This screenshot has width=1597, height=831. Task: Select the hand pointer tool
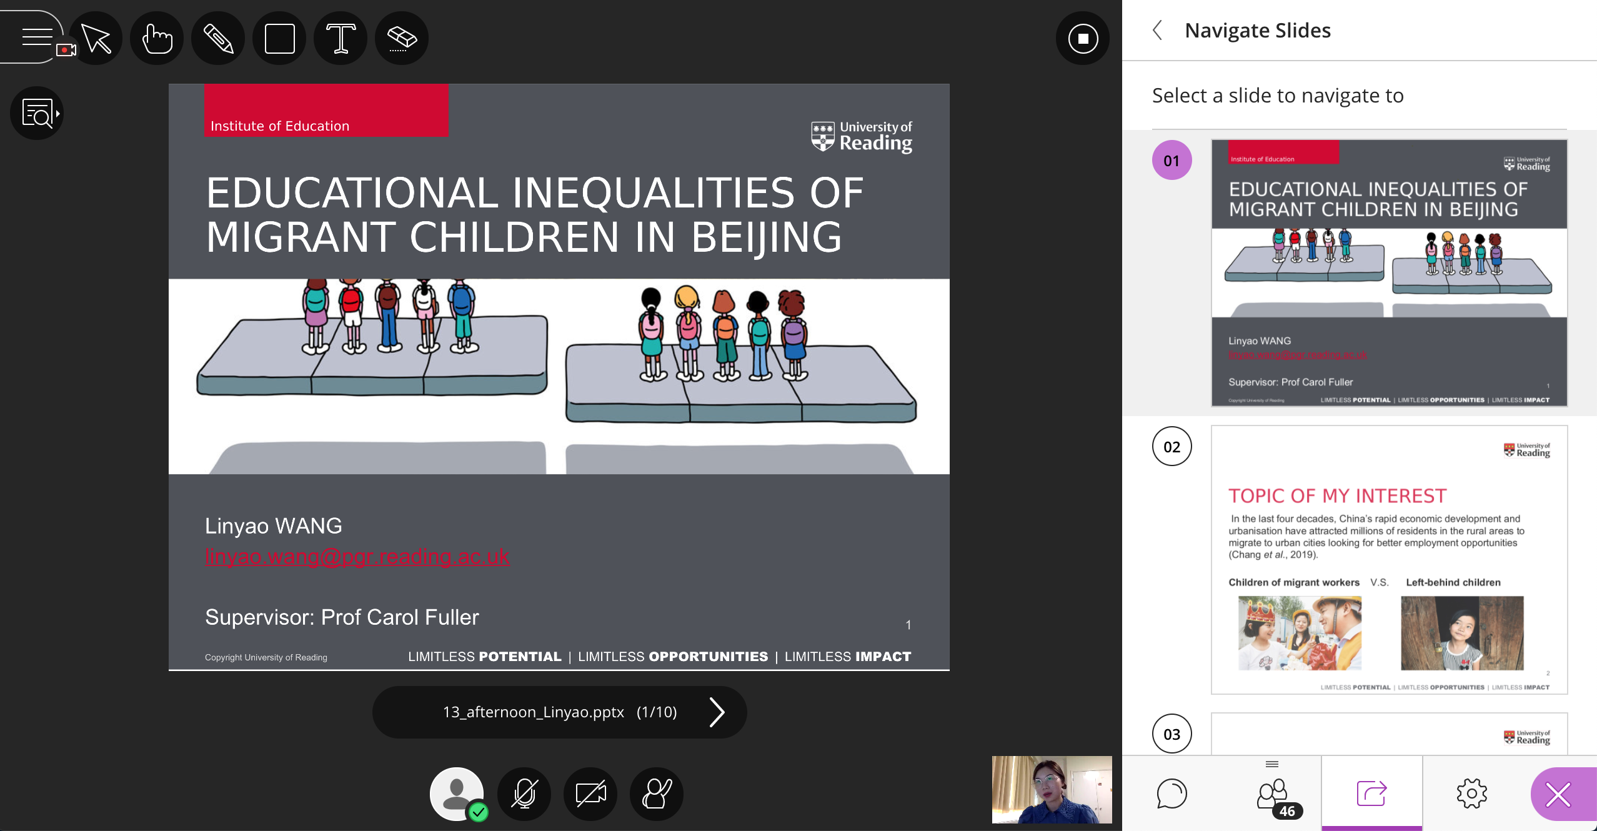(x=157, y=39)
